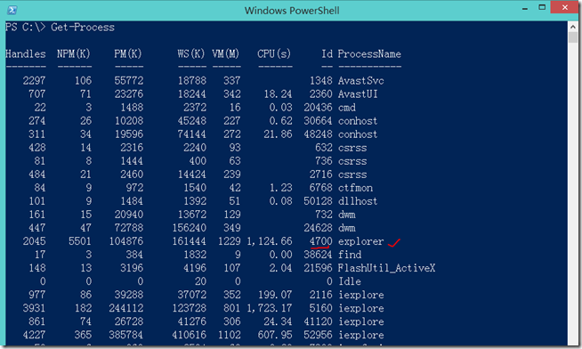Click WS value 156240

189,228
